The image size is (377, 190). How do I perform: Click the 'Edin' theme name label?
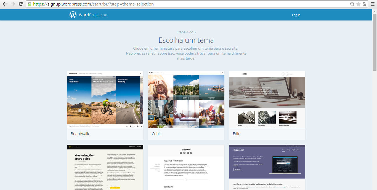tap(237, 134)
